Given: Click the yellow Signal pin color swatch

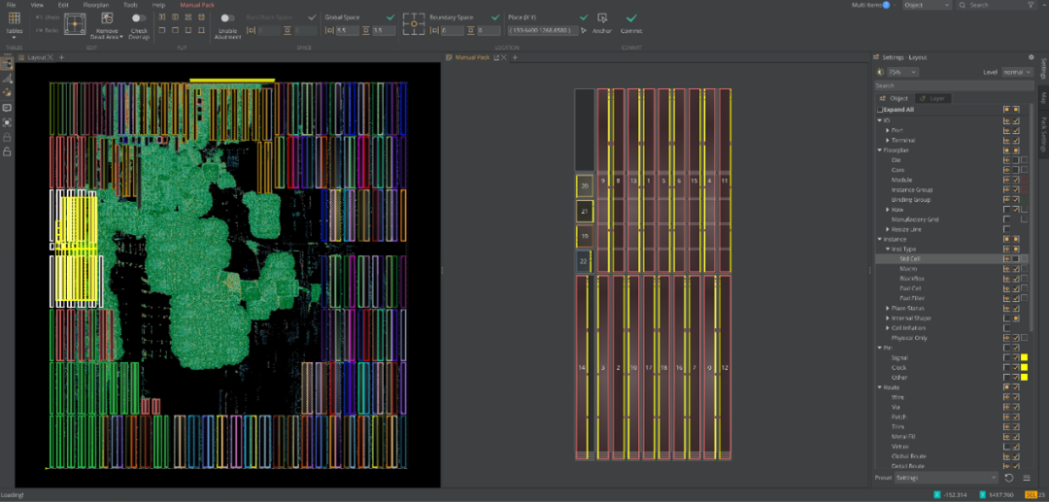Looking at the screenshot, I should coord(1024,358).
